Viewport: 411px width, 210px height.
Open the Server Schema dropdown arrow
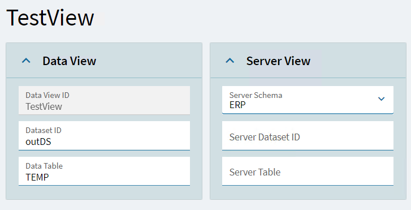coord(381,99)
